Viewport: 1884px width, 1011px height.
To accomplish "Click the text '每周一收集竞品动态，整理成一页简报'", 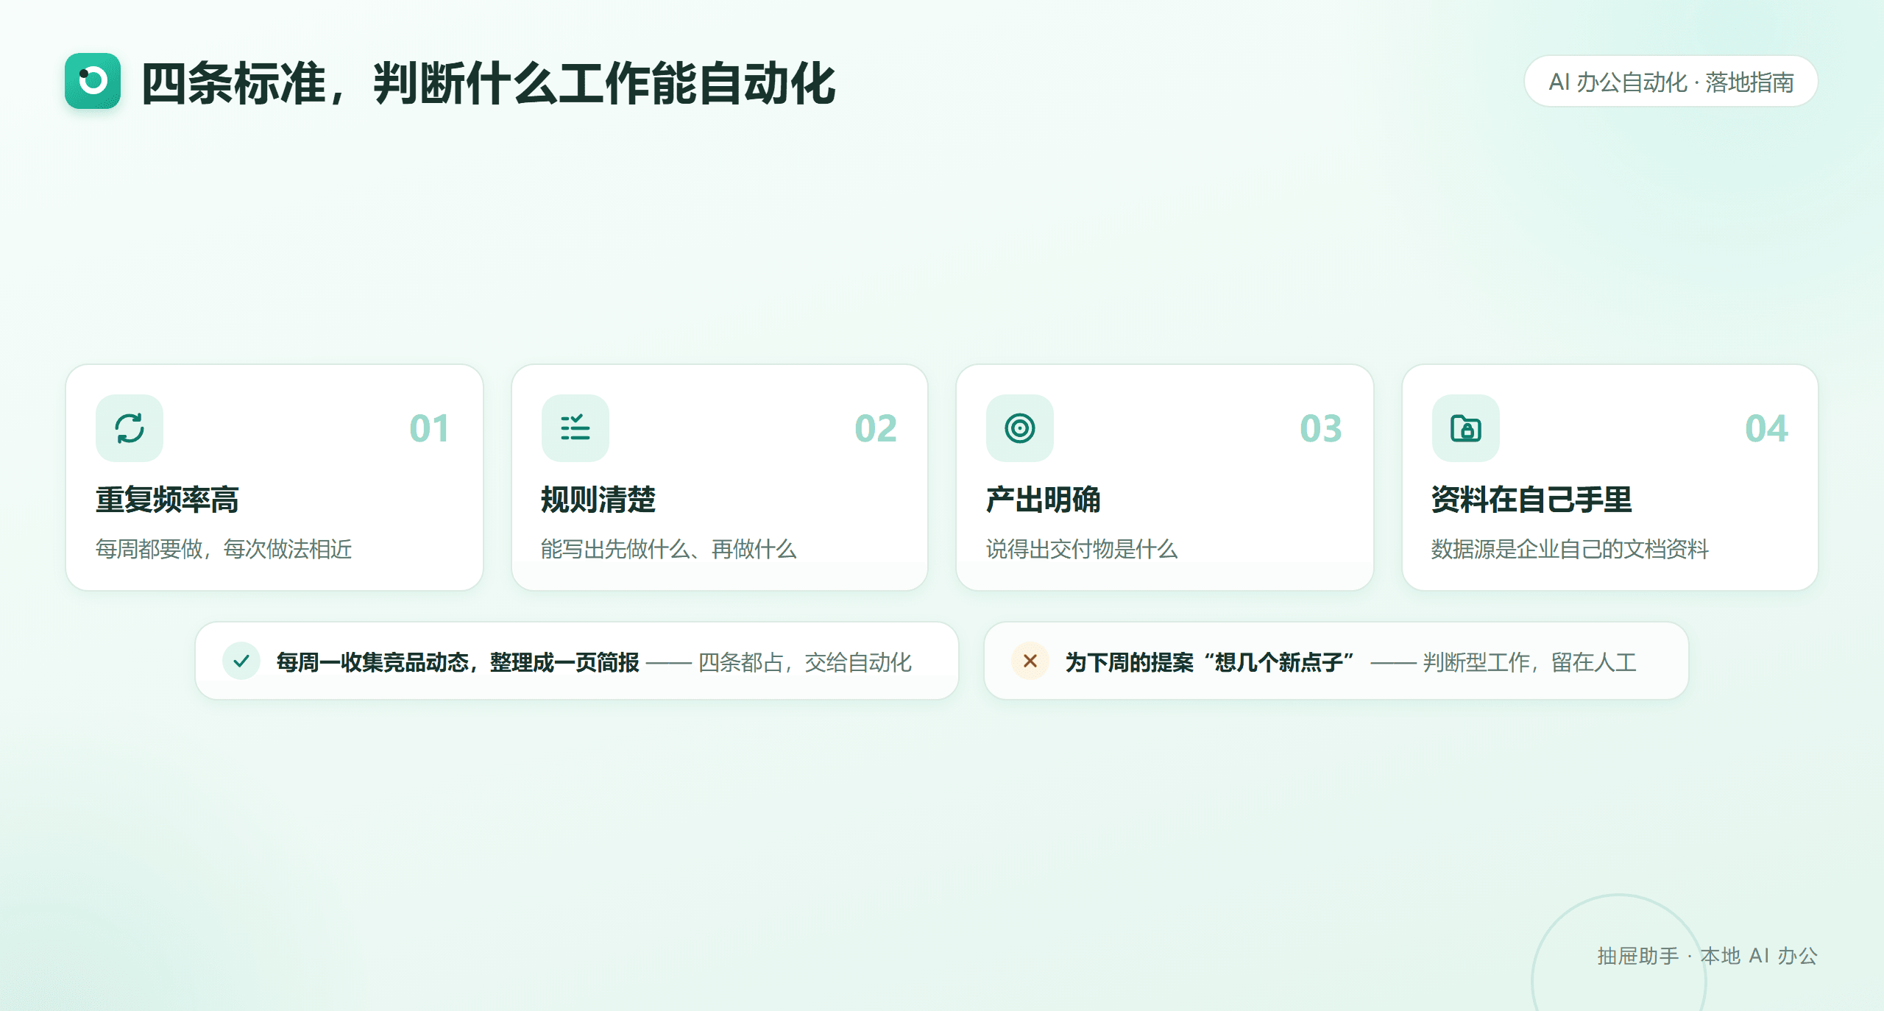I will point(458,662).
